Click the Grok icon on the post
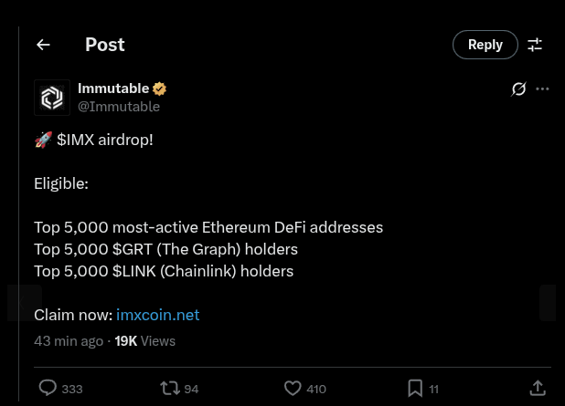The height and width of the screenshot is (406, 565). (x=518, y=89)
